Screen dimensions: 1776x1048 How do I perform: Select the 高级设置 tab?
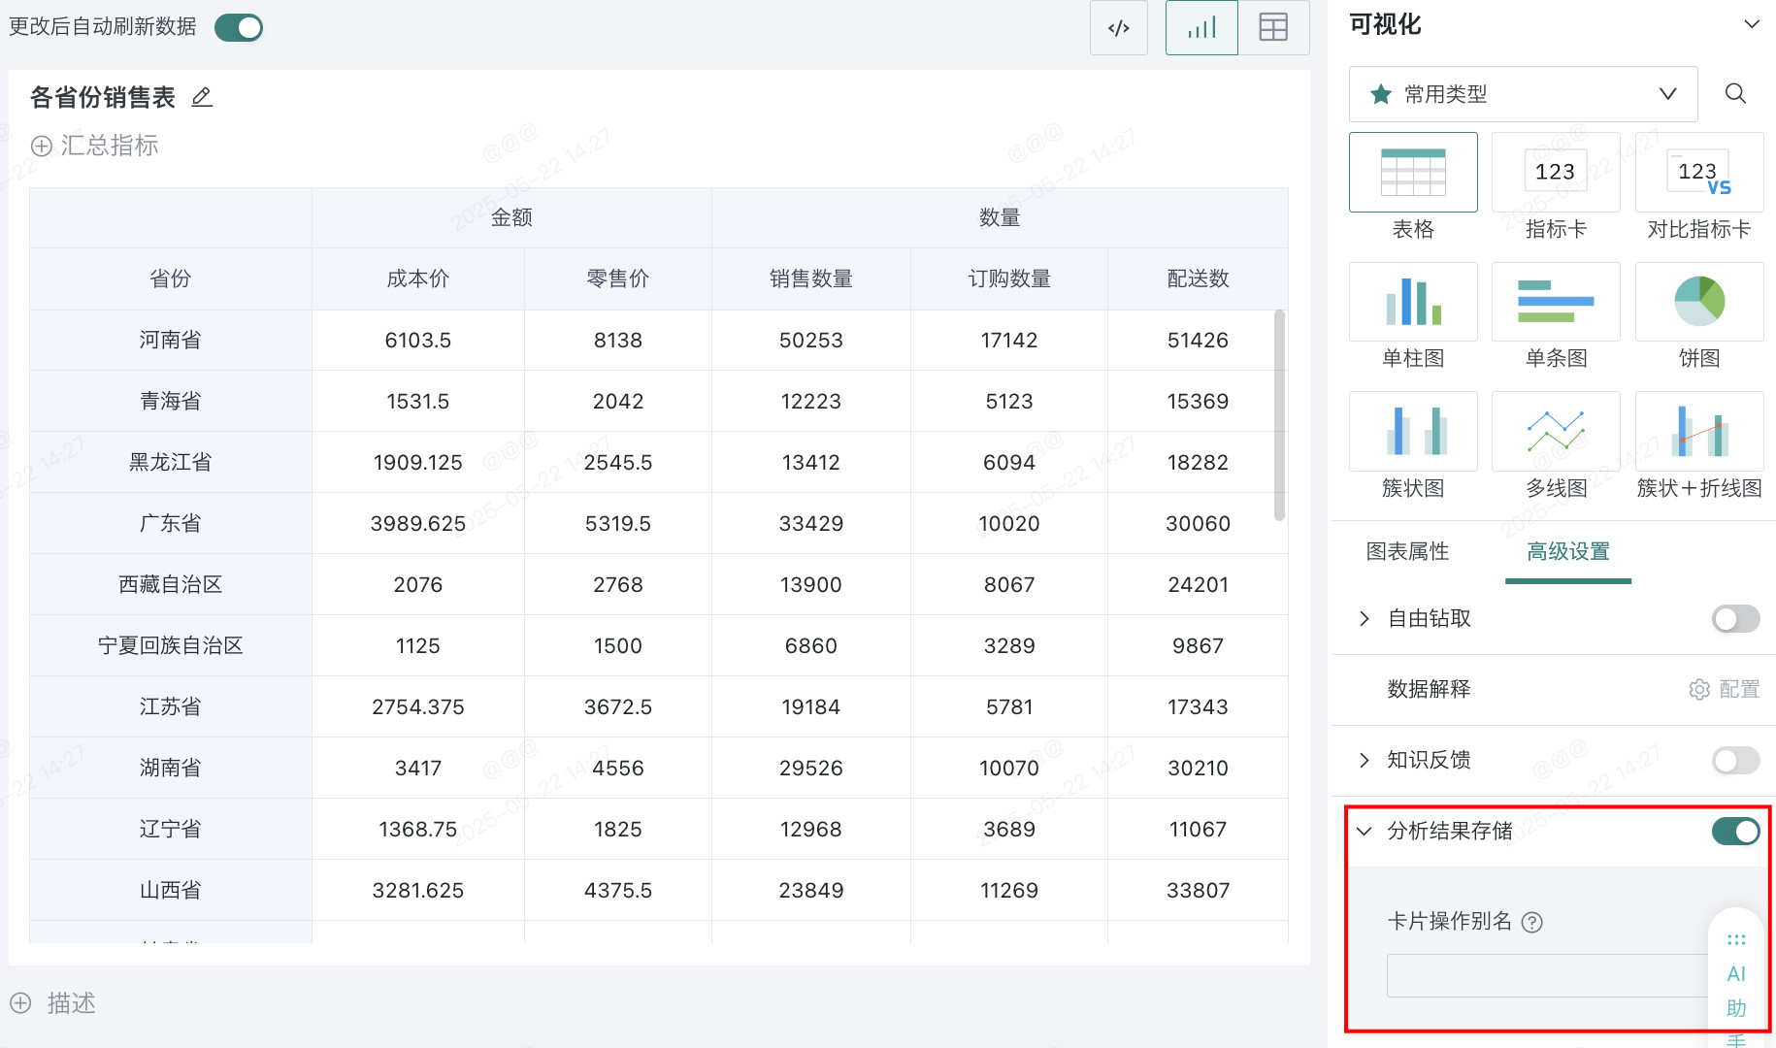pyautogui.click(x=1567, y=552)
